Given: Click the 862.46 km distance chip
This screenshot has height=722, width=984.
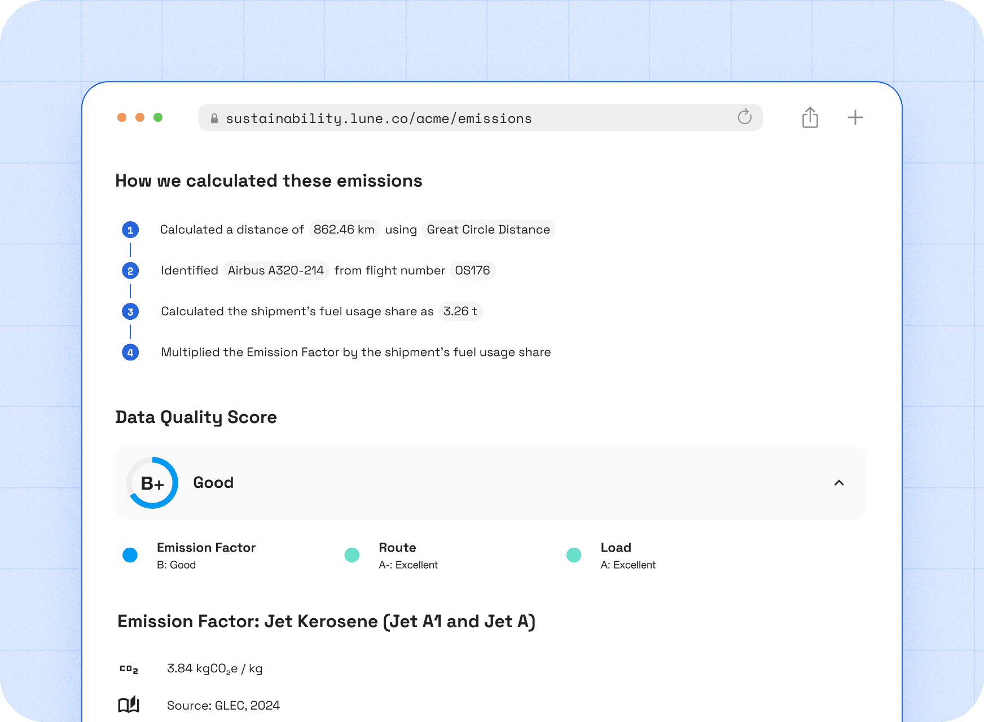Looking at the screenshot, I should pos(344,230).
